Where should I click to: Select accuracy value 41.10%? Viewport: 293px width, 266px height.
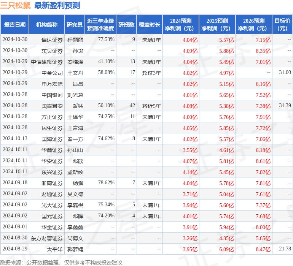pyautogui.click(x=106, y=62)
